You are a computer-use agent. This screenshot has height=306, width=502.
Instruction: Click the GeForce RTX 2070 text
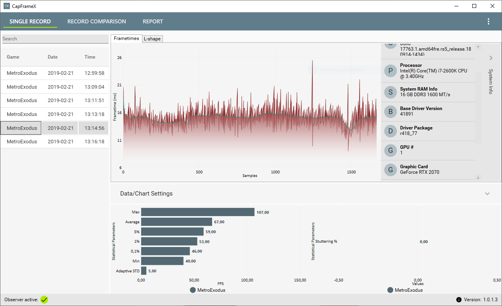coord(420,172)
